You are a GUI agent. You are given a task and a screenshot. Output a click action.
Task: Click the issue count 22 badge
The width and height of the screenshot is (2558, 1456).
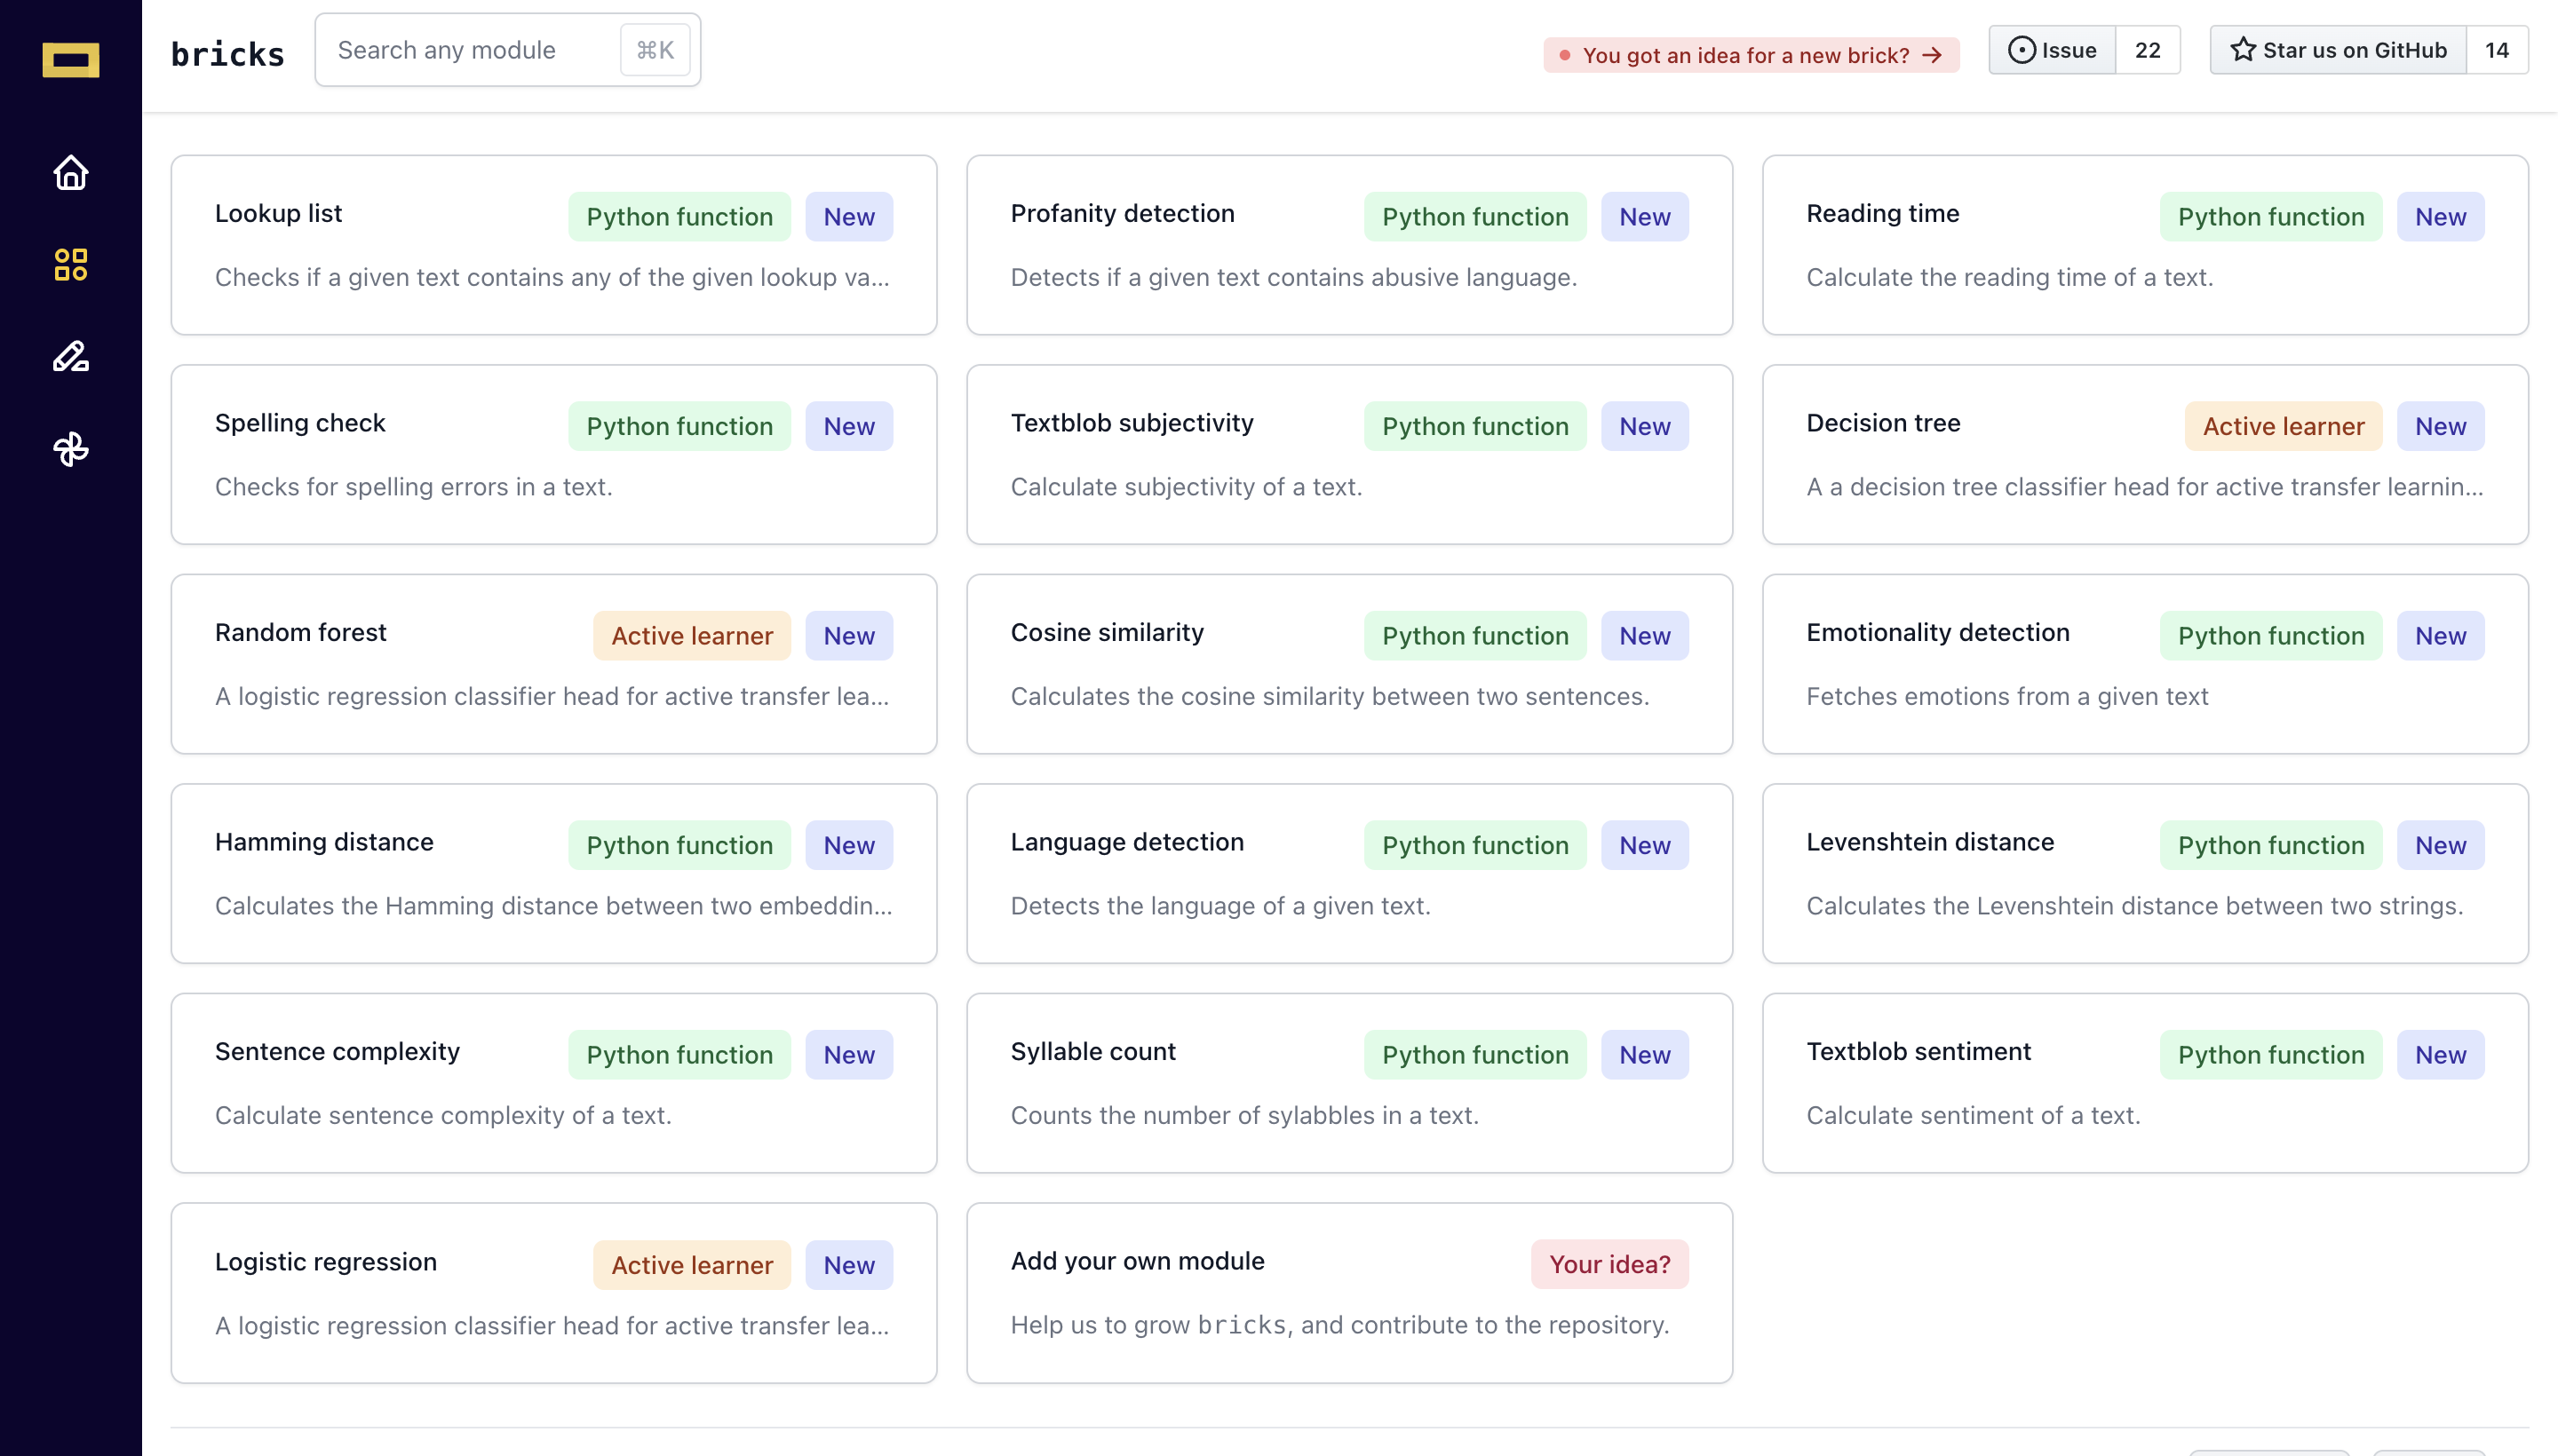click(2147, 50)
